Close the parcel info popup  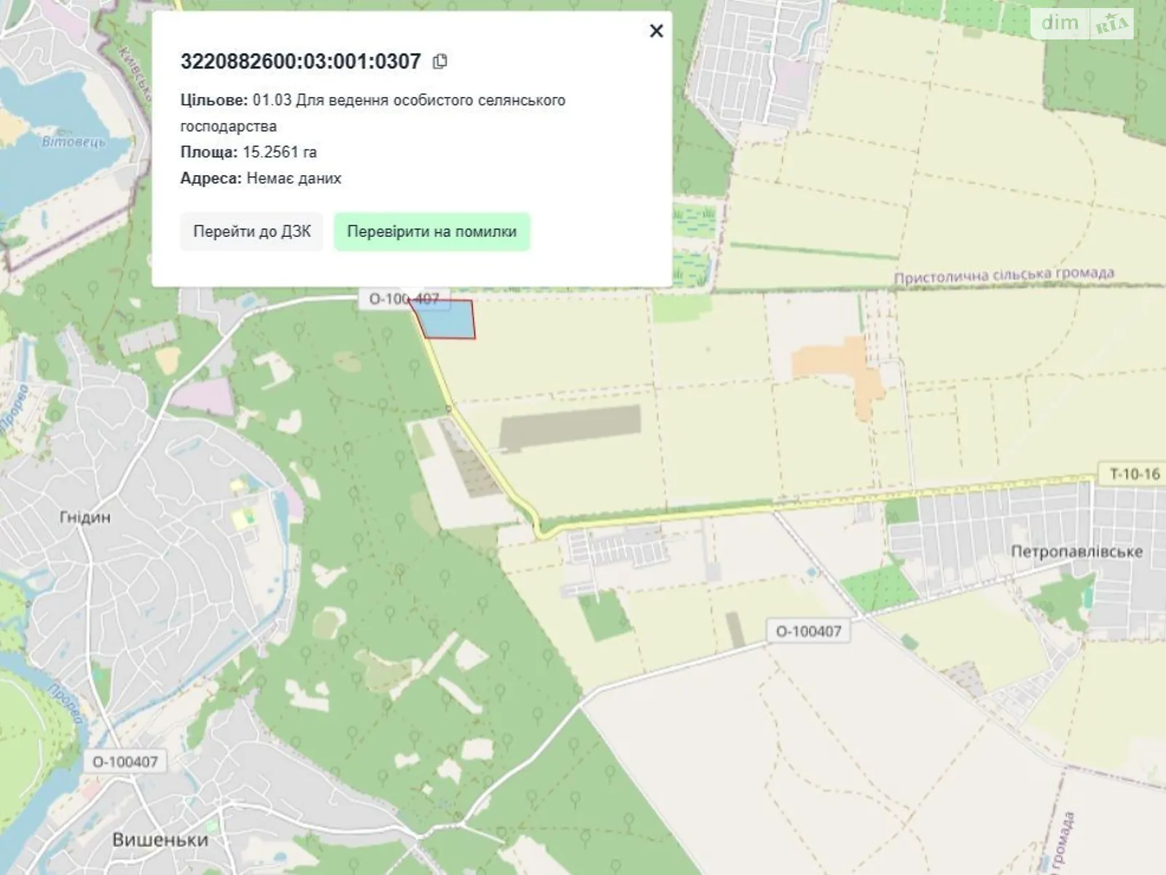point(656,31)
